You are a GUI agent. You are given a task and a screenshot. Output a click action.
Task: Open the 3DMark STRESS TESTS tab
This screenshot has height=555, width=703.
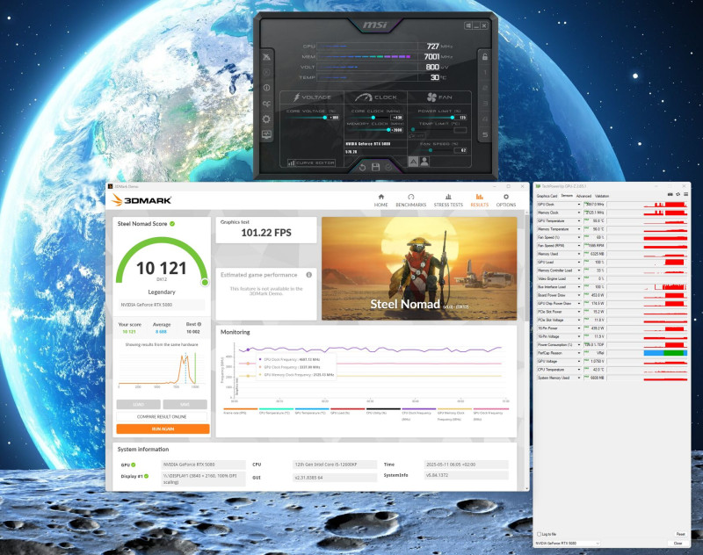tap(448, 201)
